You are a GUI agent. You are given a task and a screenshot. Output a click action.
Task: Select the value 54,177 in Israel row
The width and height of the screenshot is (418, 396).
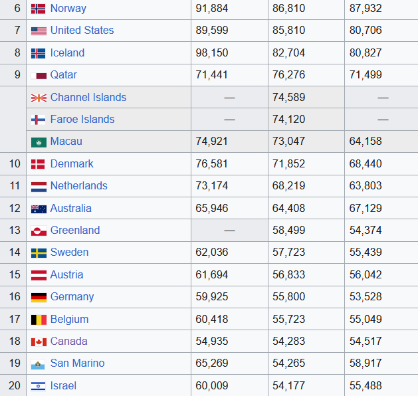[x=288, y=385]
